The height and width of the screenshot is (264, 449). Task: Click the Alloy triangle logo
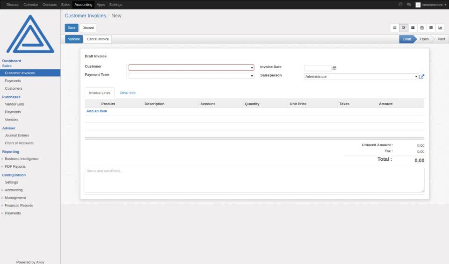(30, 34)
